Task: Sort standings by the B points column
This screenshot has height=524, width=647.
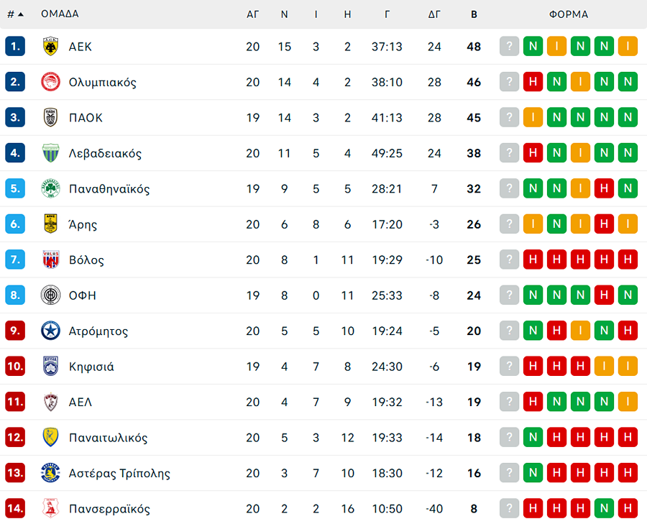Action: pos(473,14)
